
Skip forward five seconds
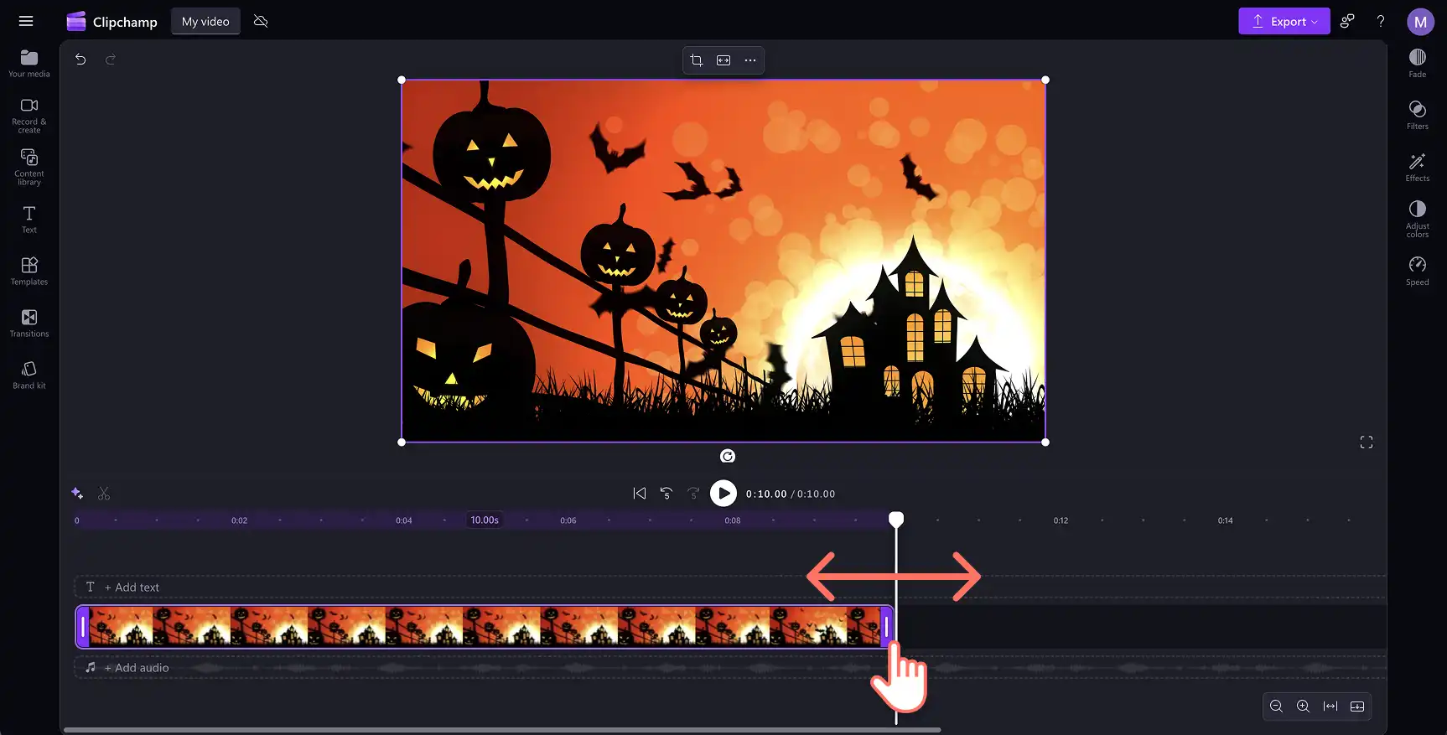coord(693,494)
